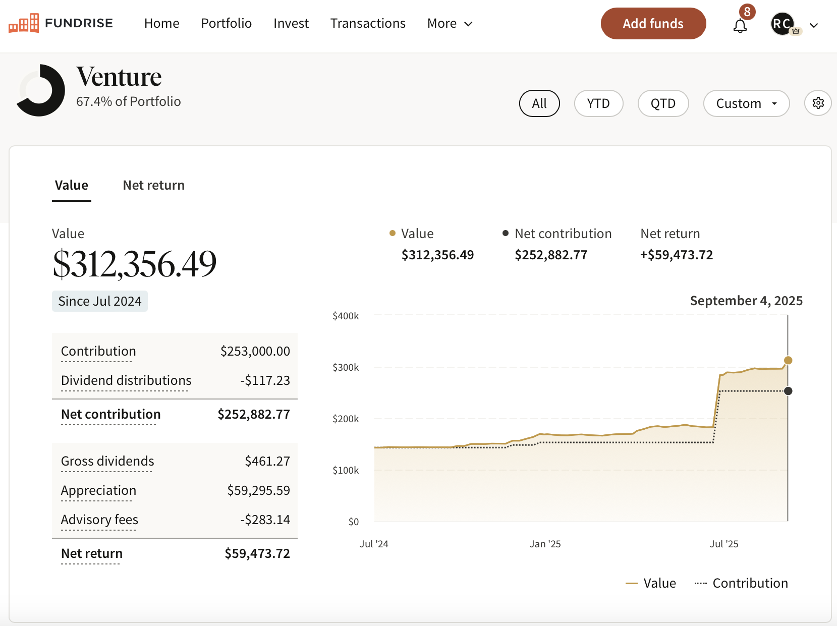Click the gold Value marker on chart
Screen dimensions: 837x626
(788, 360)
